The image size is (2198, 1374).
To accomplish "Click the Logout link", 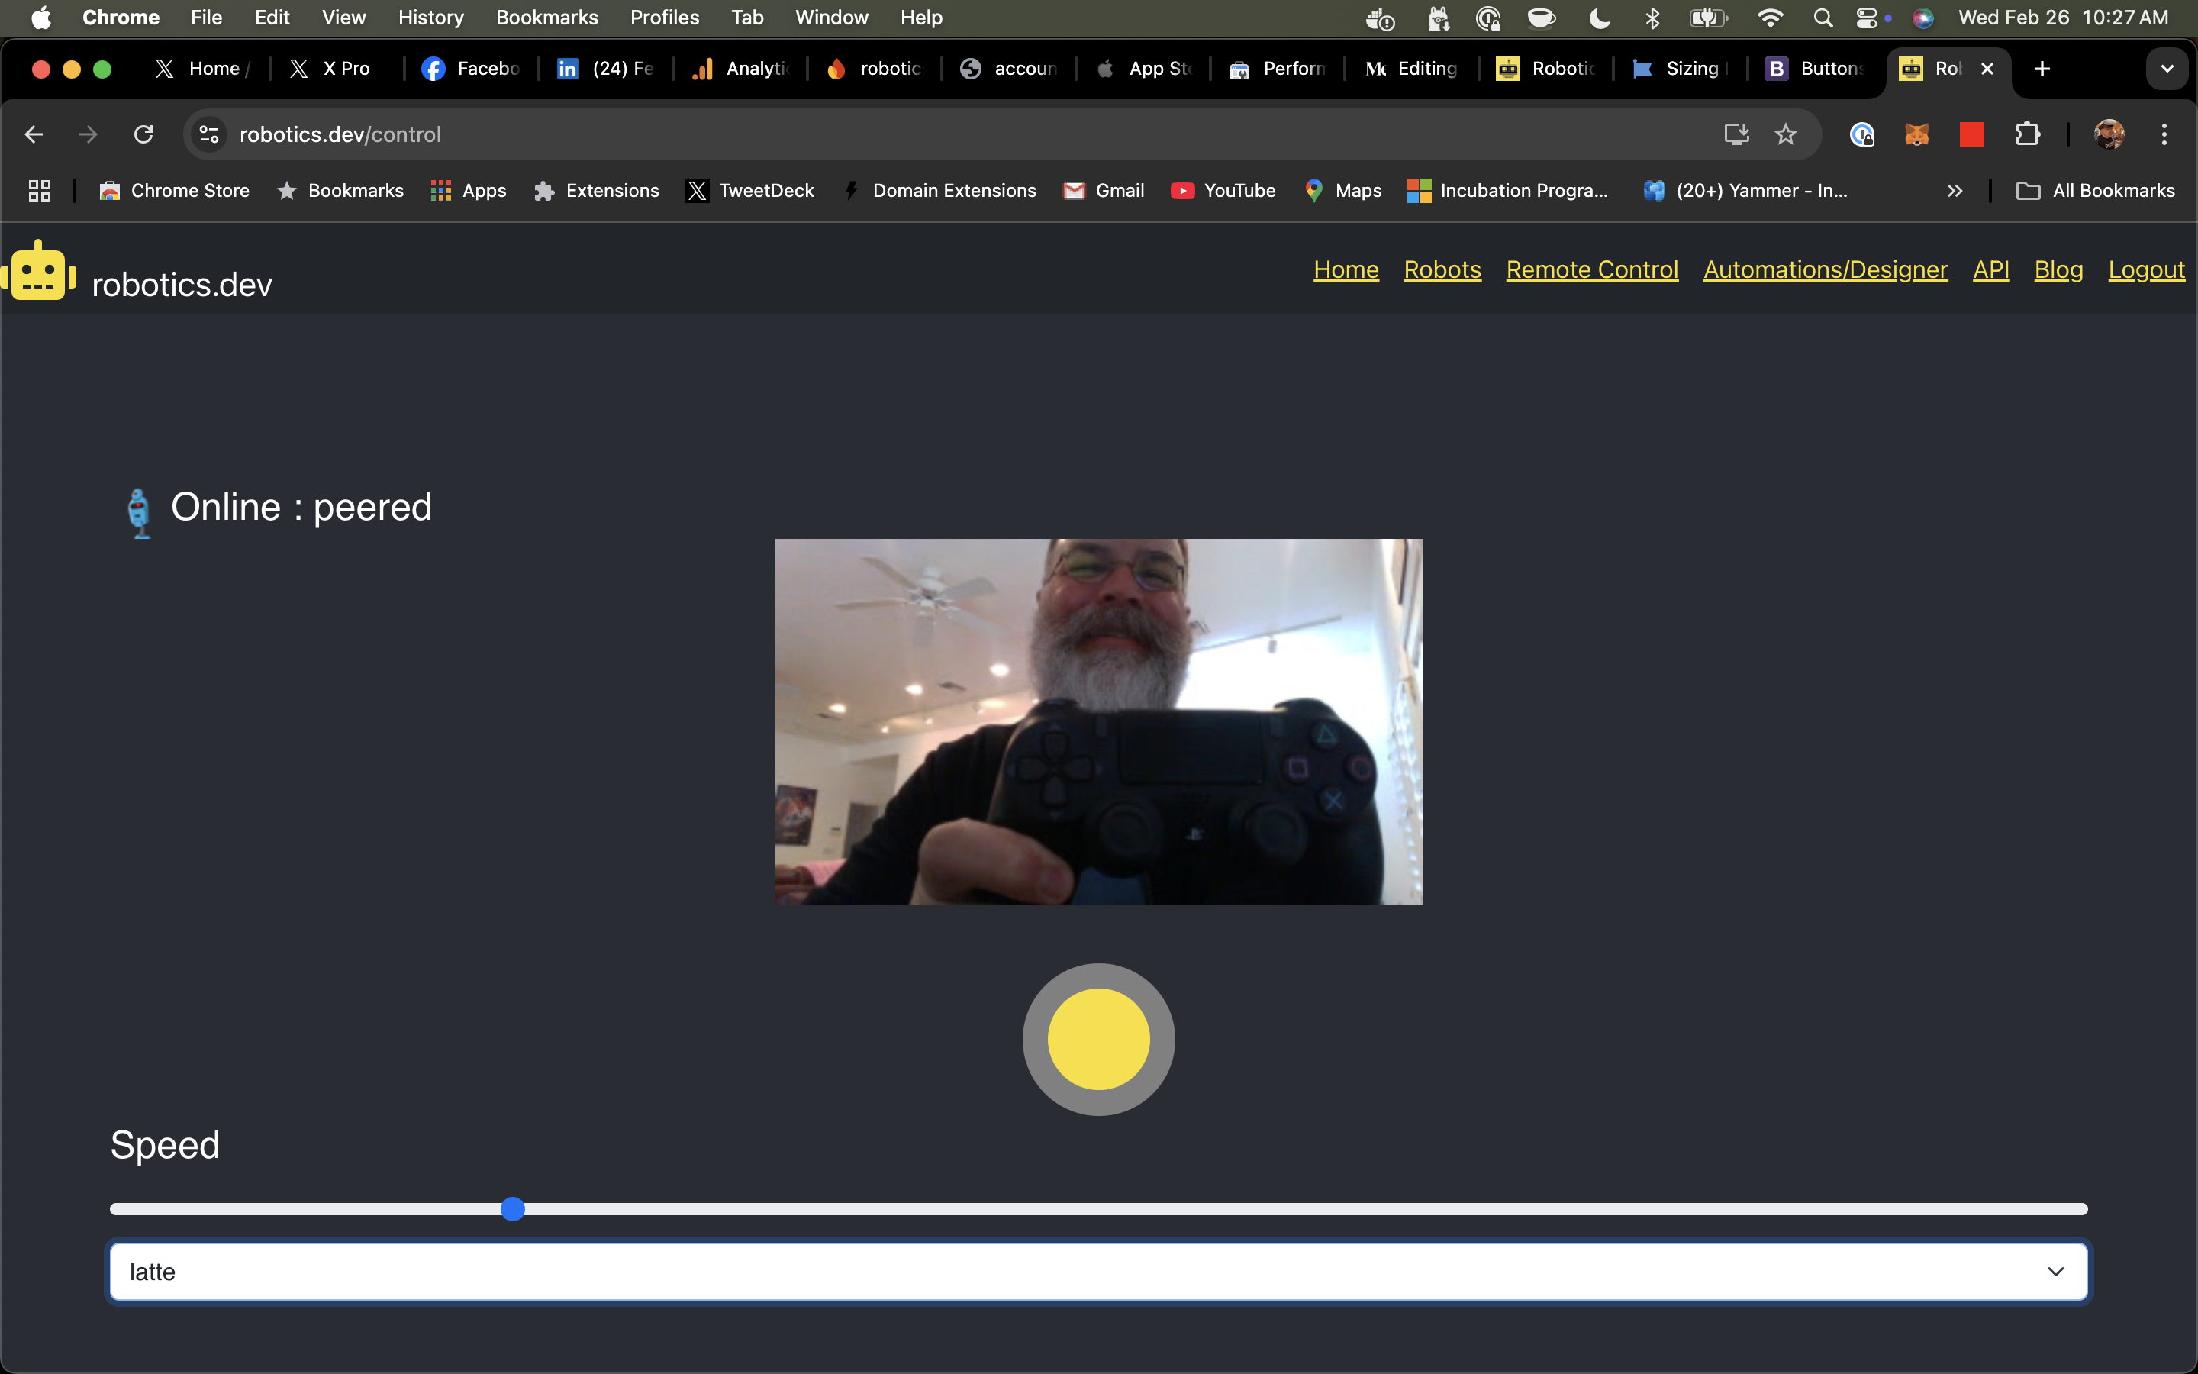I will click(x=2145, y=269).
